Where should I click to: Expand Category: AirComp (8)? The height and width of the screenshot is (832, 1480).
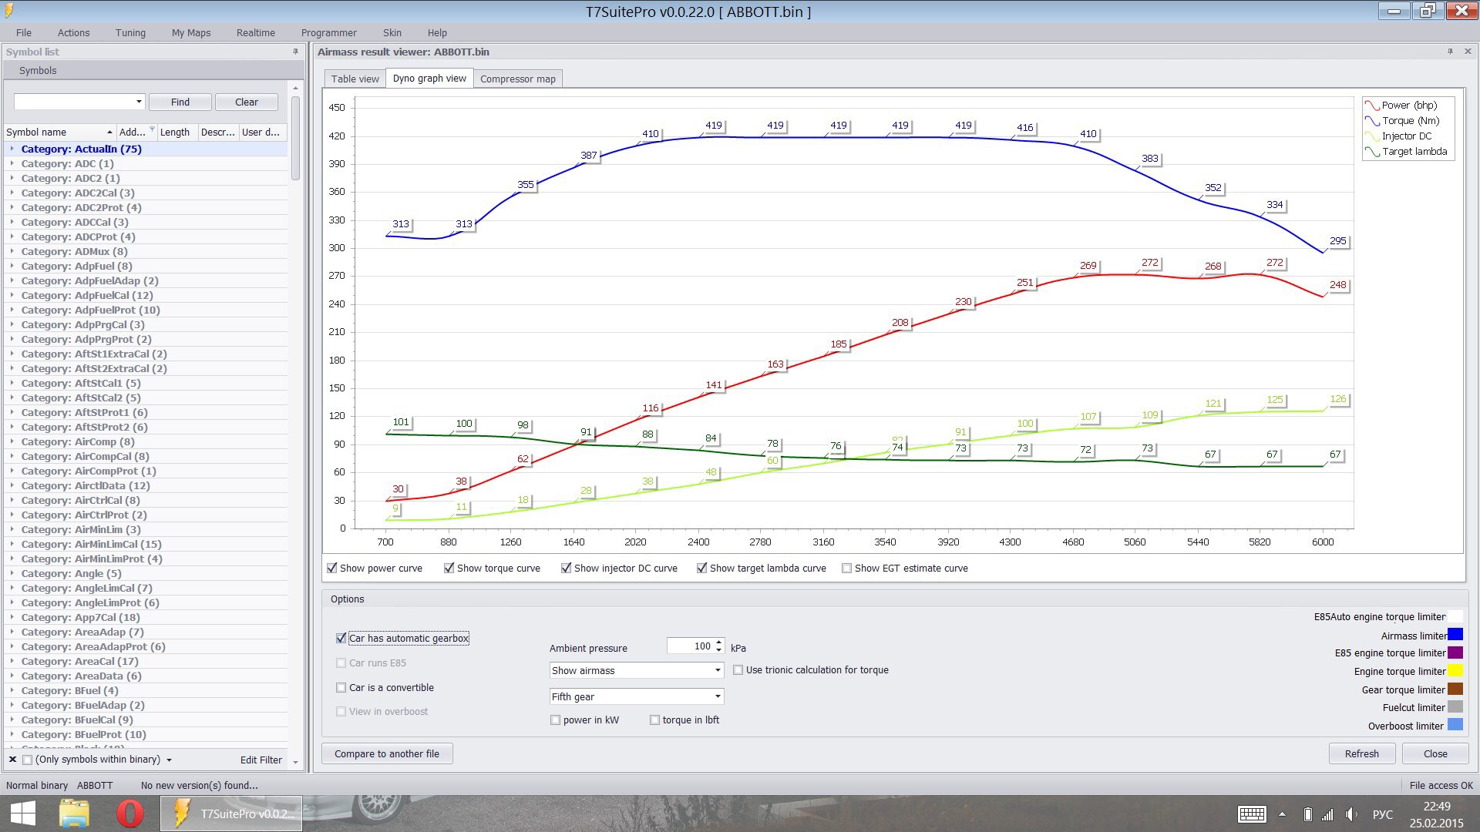point(12,441)
